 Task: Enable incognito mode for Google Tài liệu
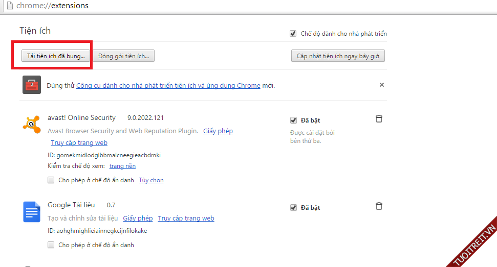51,245
